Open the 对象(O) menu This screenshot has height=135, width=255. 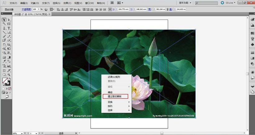click(x=35, y=3)
